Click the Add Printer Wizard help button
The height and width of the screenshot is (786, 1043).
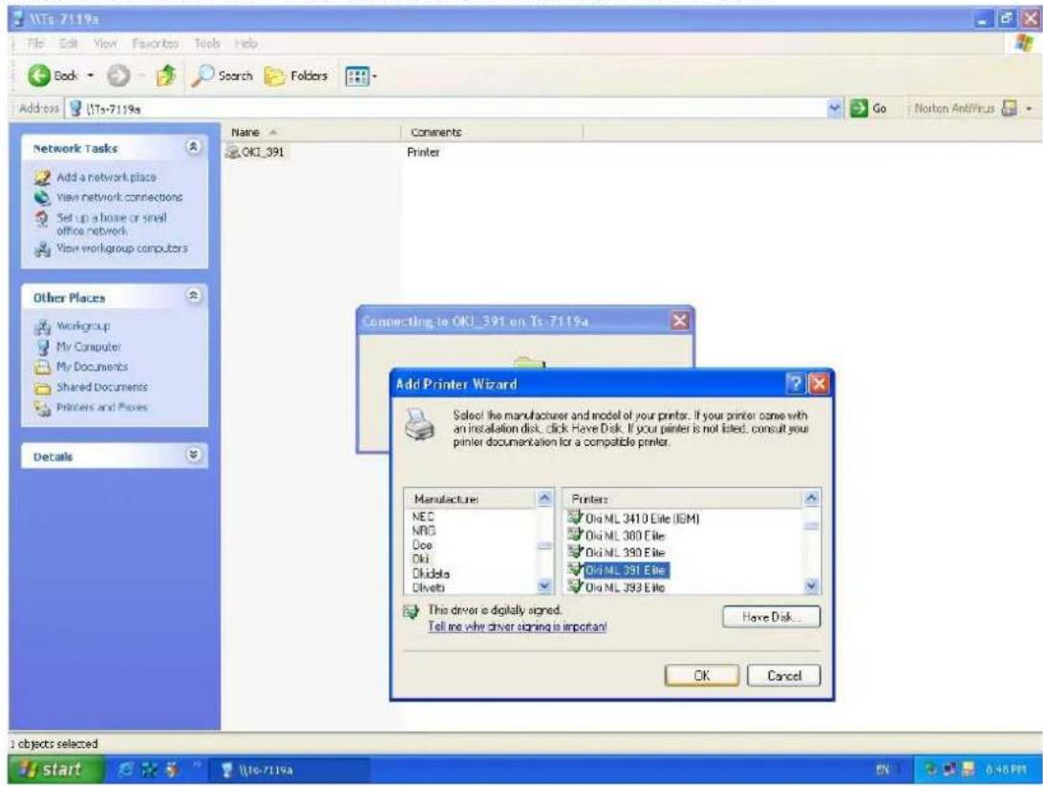pyautogui.click(x=796, y=384)
